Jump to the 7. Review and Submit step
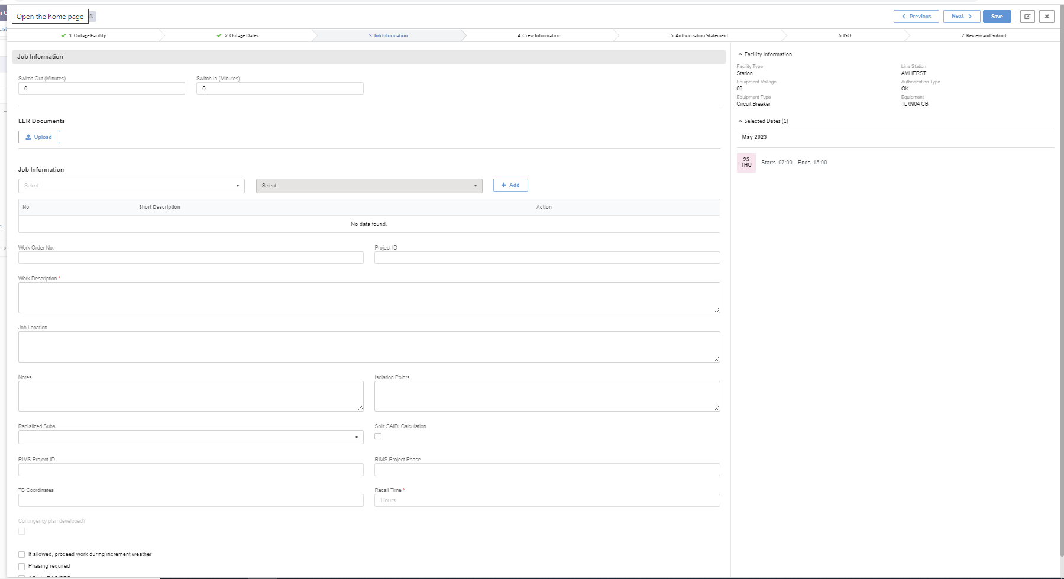Screen dimensions: 1064x579 point(984,35)
